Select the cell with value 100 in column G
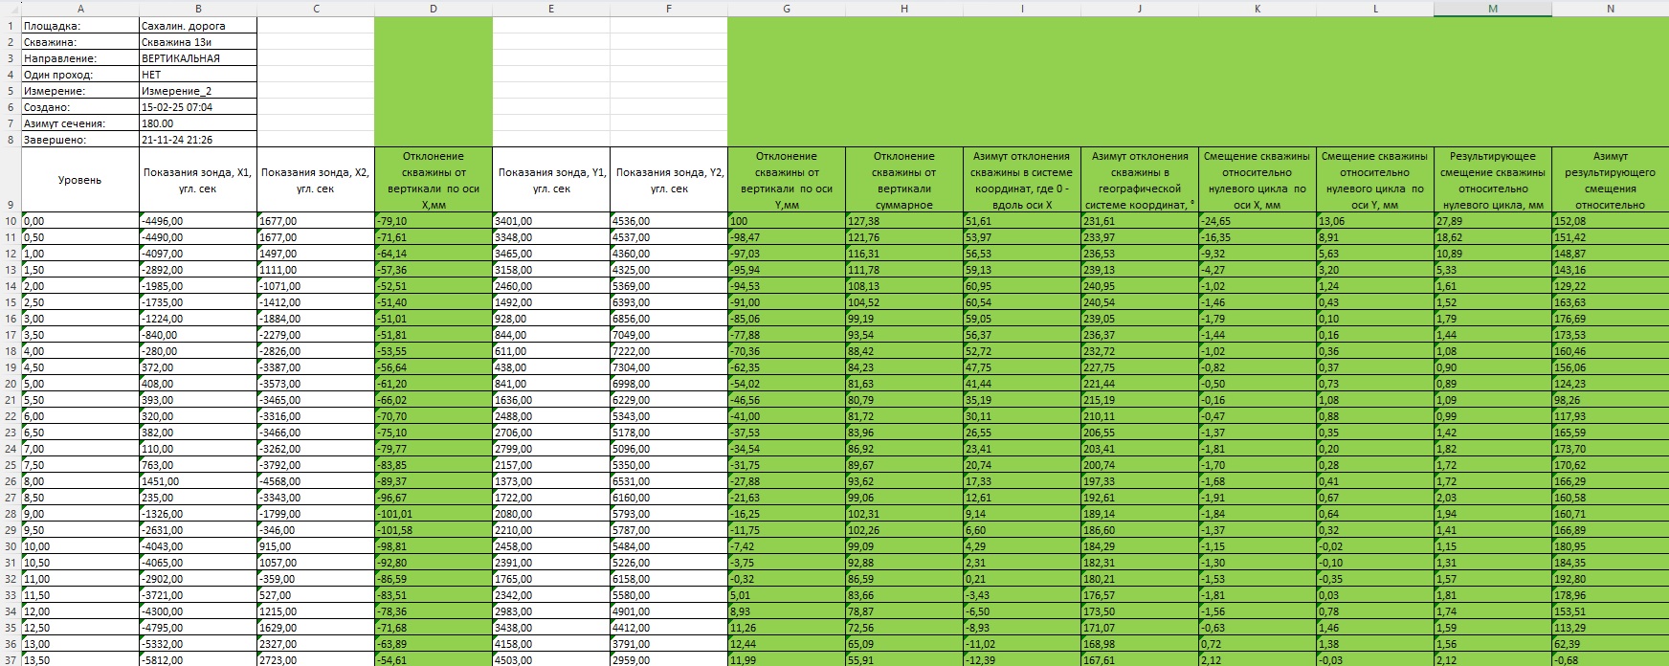Screen dimensions: 1669x666 click(786, 221)
